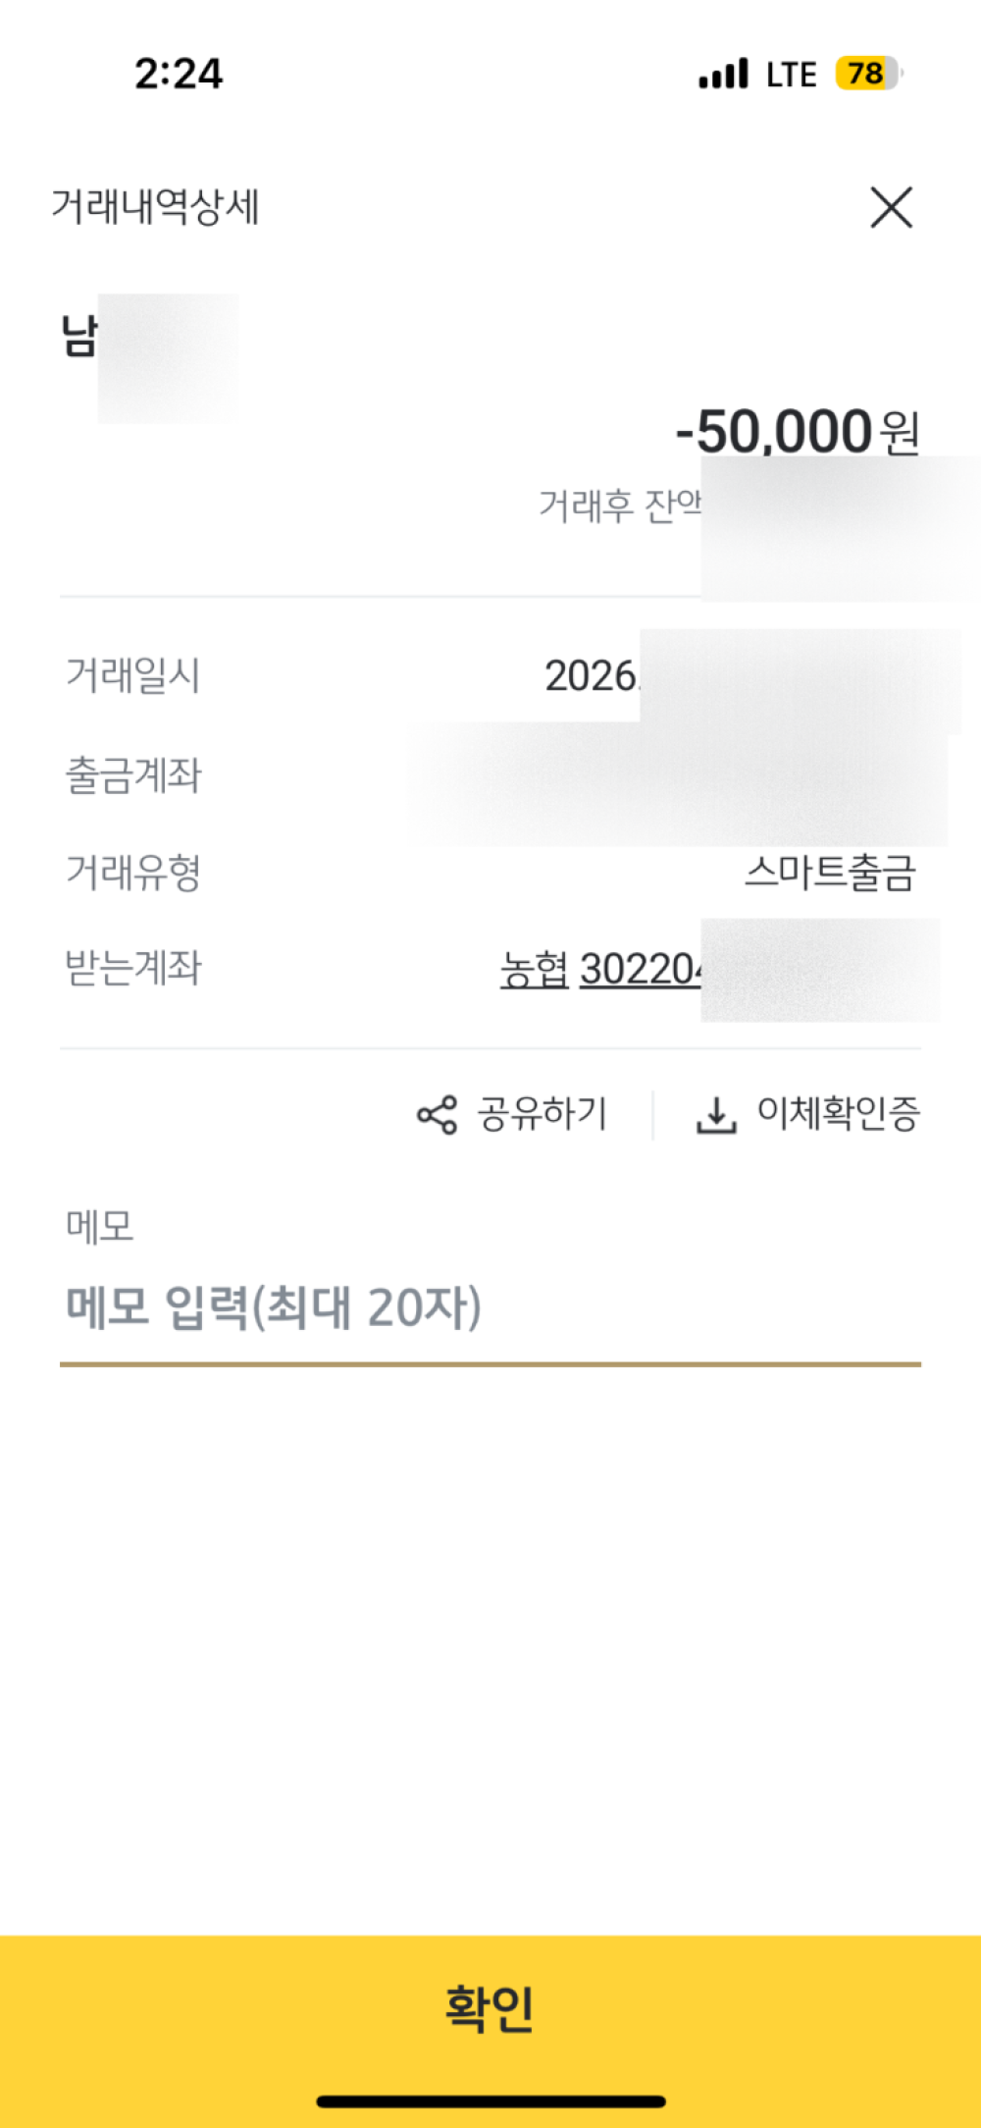The width and height of the screenshot is (981, 2128).
Task: Tap the 2:24 clock in status bar
Action: coord(179,74)
